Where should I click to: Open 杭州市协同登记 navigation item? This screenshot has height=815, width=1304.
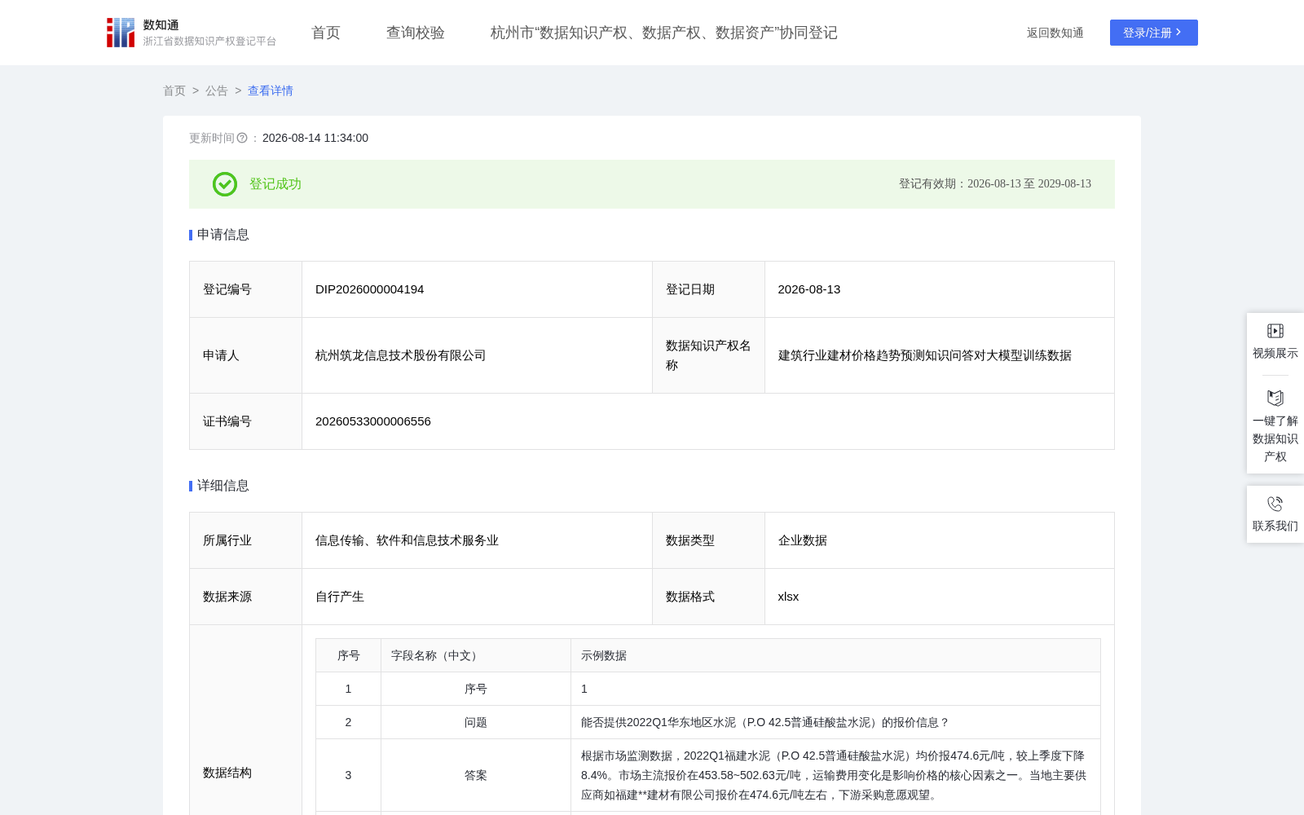(664, 33)
